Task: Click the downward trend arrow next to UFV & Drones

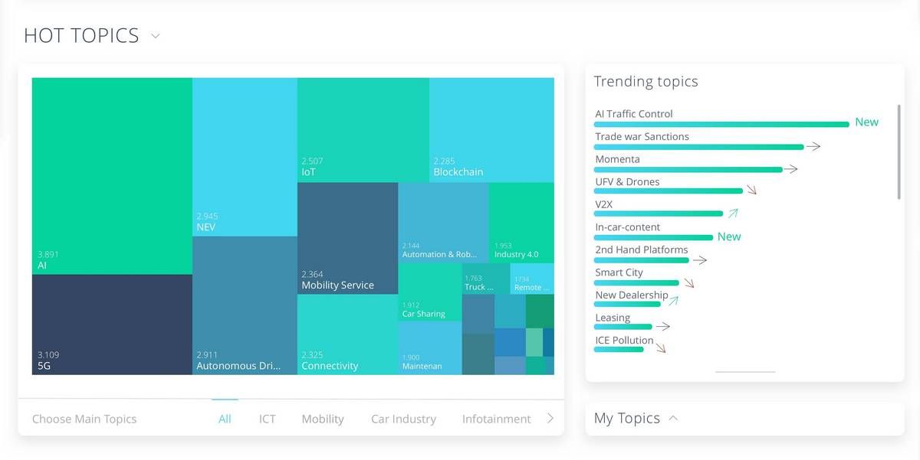Action: pyautogui.click(x=751, y=190)
